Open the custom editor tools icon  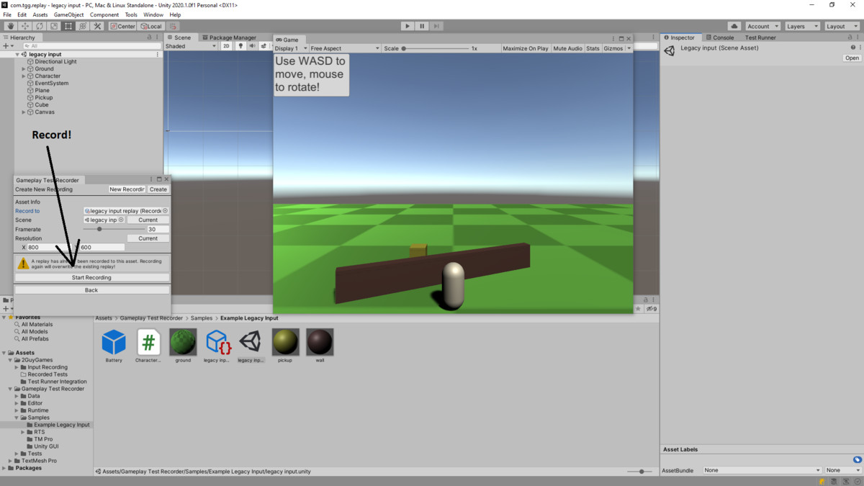[97, 26]
